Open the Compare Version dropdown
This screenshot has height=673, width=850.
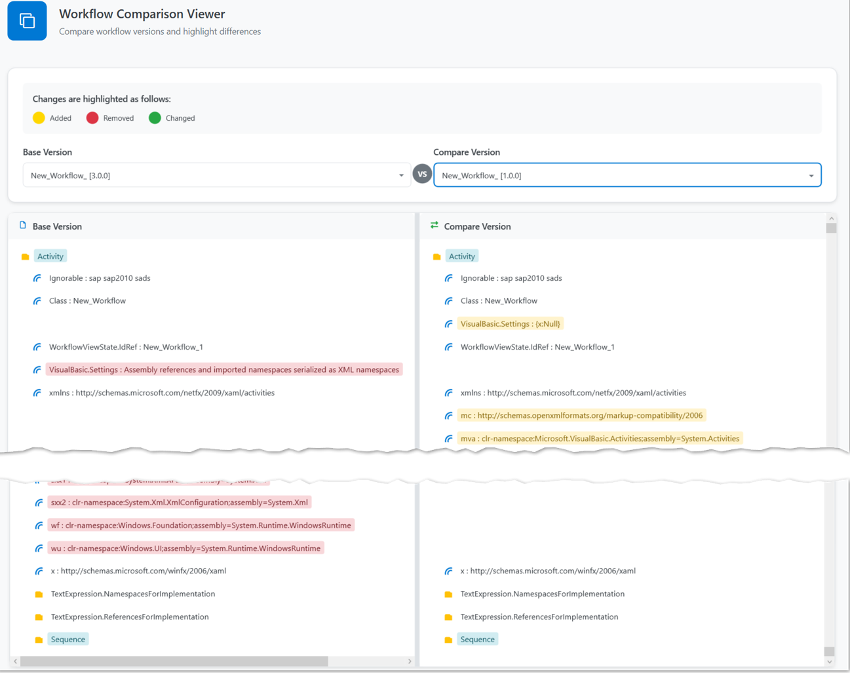[x=627, y=175]
